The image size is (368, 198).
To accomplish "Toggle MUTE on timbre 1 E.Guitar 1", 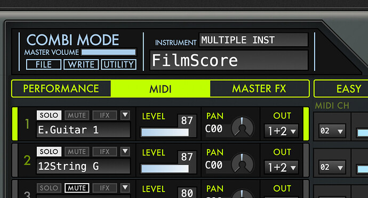I will 77,115.
